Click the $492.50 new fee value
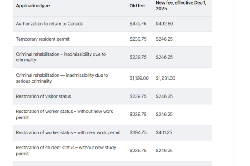 [164, 24]
